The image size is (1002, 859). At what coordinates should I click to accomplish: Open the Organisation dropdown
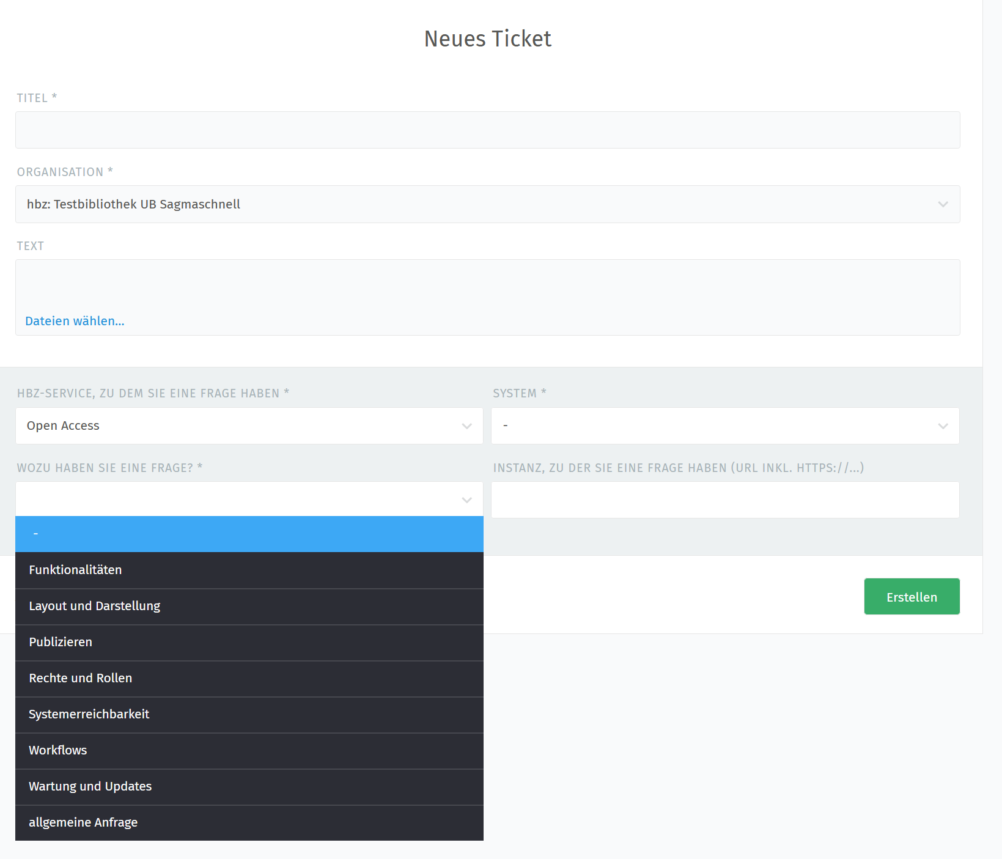(x=477, y=204)
